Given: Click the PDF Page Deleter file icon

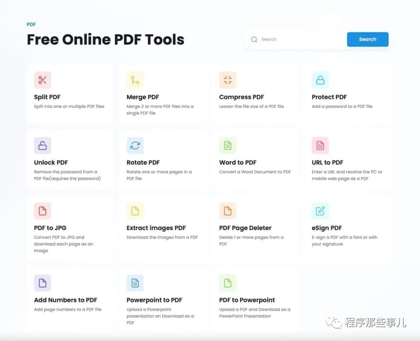Looking at the screenshot, I should [228, 211].
